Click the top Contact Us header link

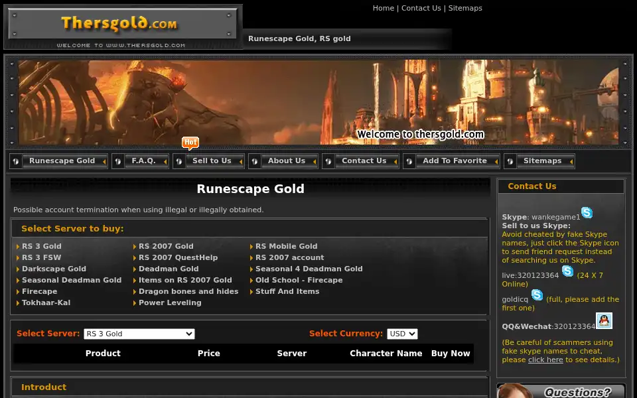(x=421, y=8)
